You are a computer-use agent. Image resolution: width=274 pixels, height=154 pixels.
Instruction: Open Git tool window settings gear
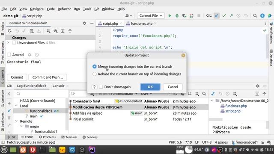tap(258, 86)
